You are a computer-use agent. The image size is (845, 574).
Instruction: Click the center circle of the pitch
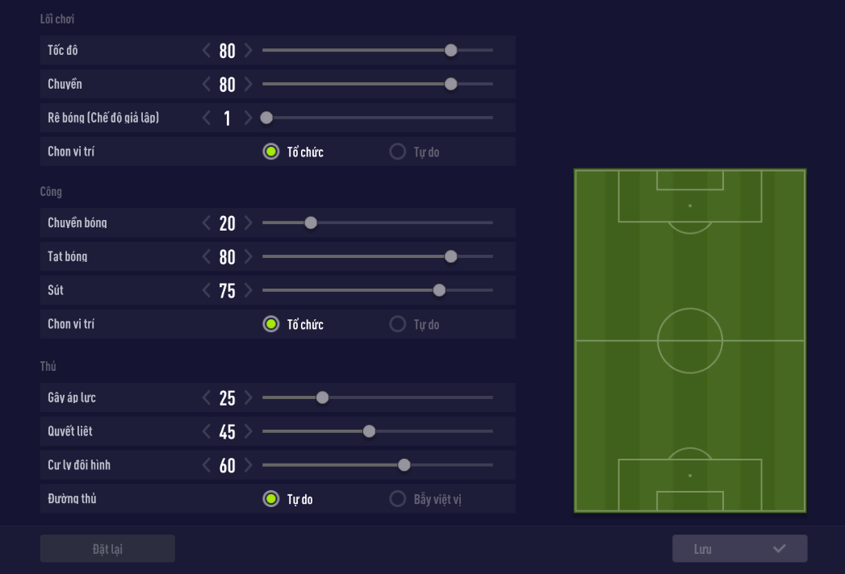[690, 340]
